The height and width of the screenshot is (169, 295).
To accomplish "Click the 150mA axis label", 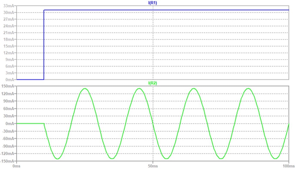I will [8, 86].
